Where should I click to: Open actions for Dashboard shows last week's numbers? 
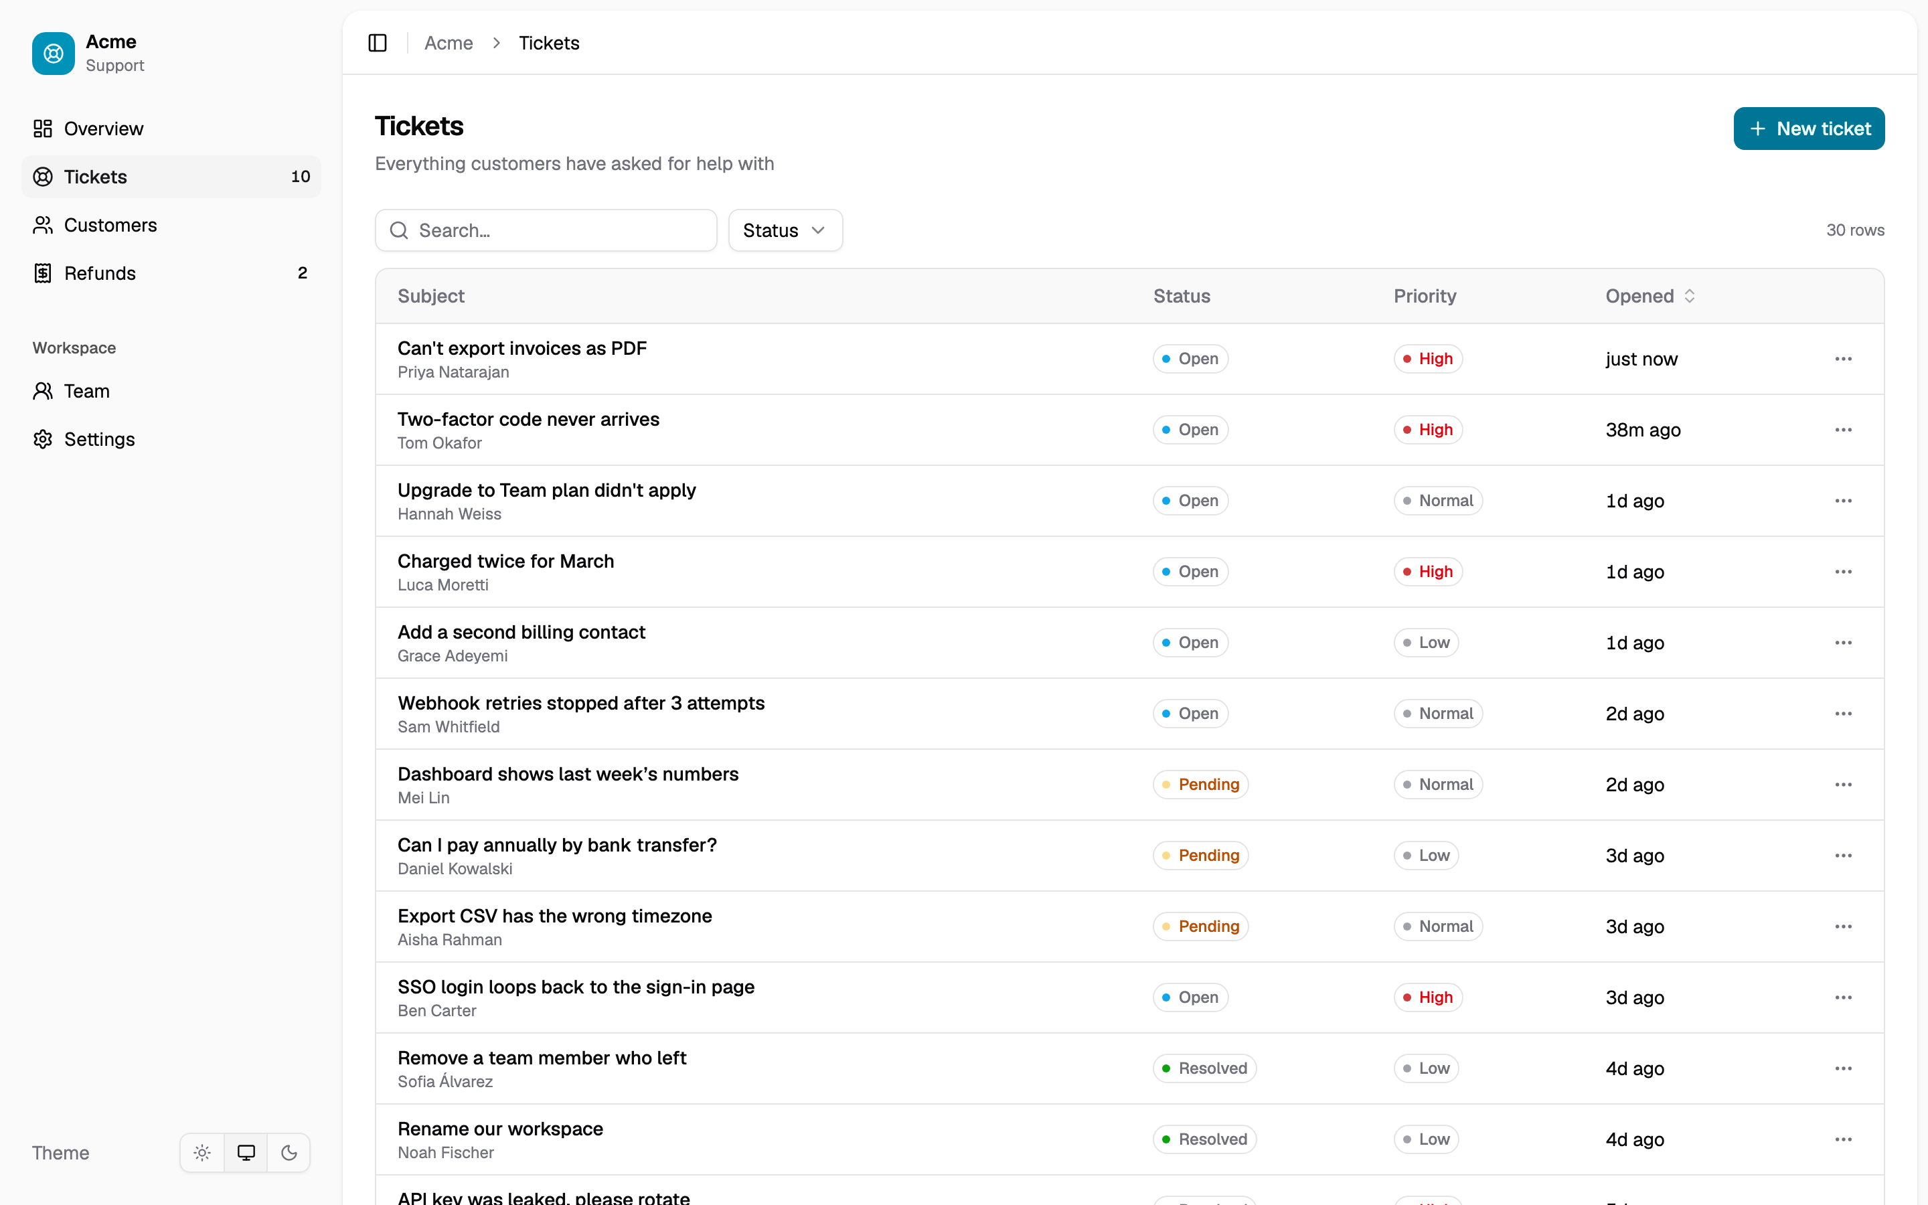pyautogui.click(x=1843, y=784)
